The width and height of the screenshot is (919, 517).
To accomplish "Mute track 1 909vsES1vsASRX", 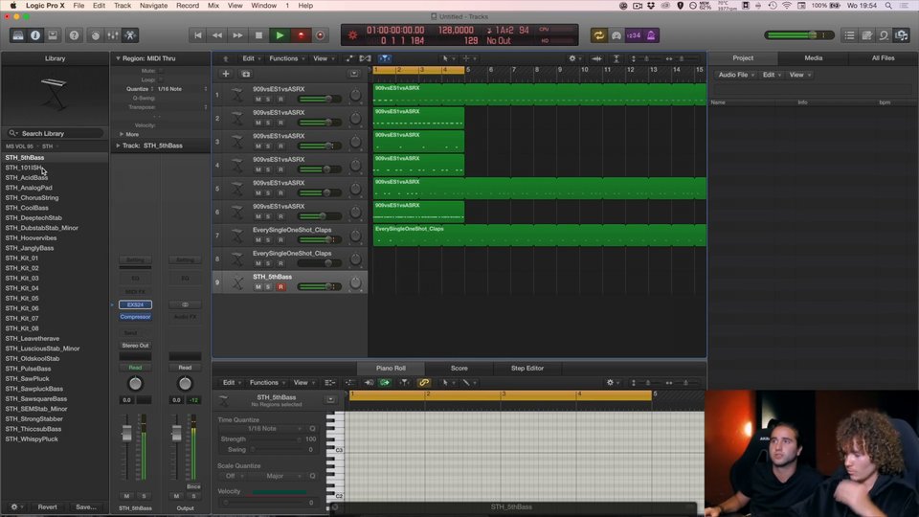I will click(x=258, y=99).
